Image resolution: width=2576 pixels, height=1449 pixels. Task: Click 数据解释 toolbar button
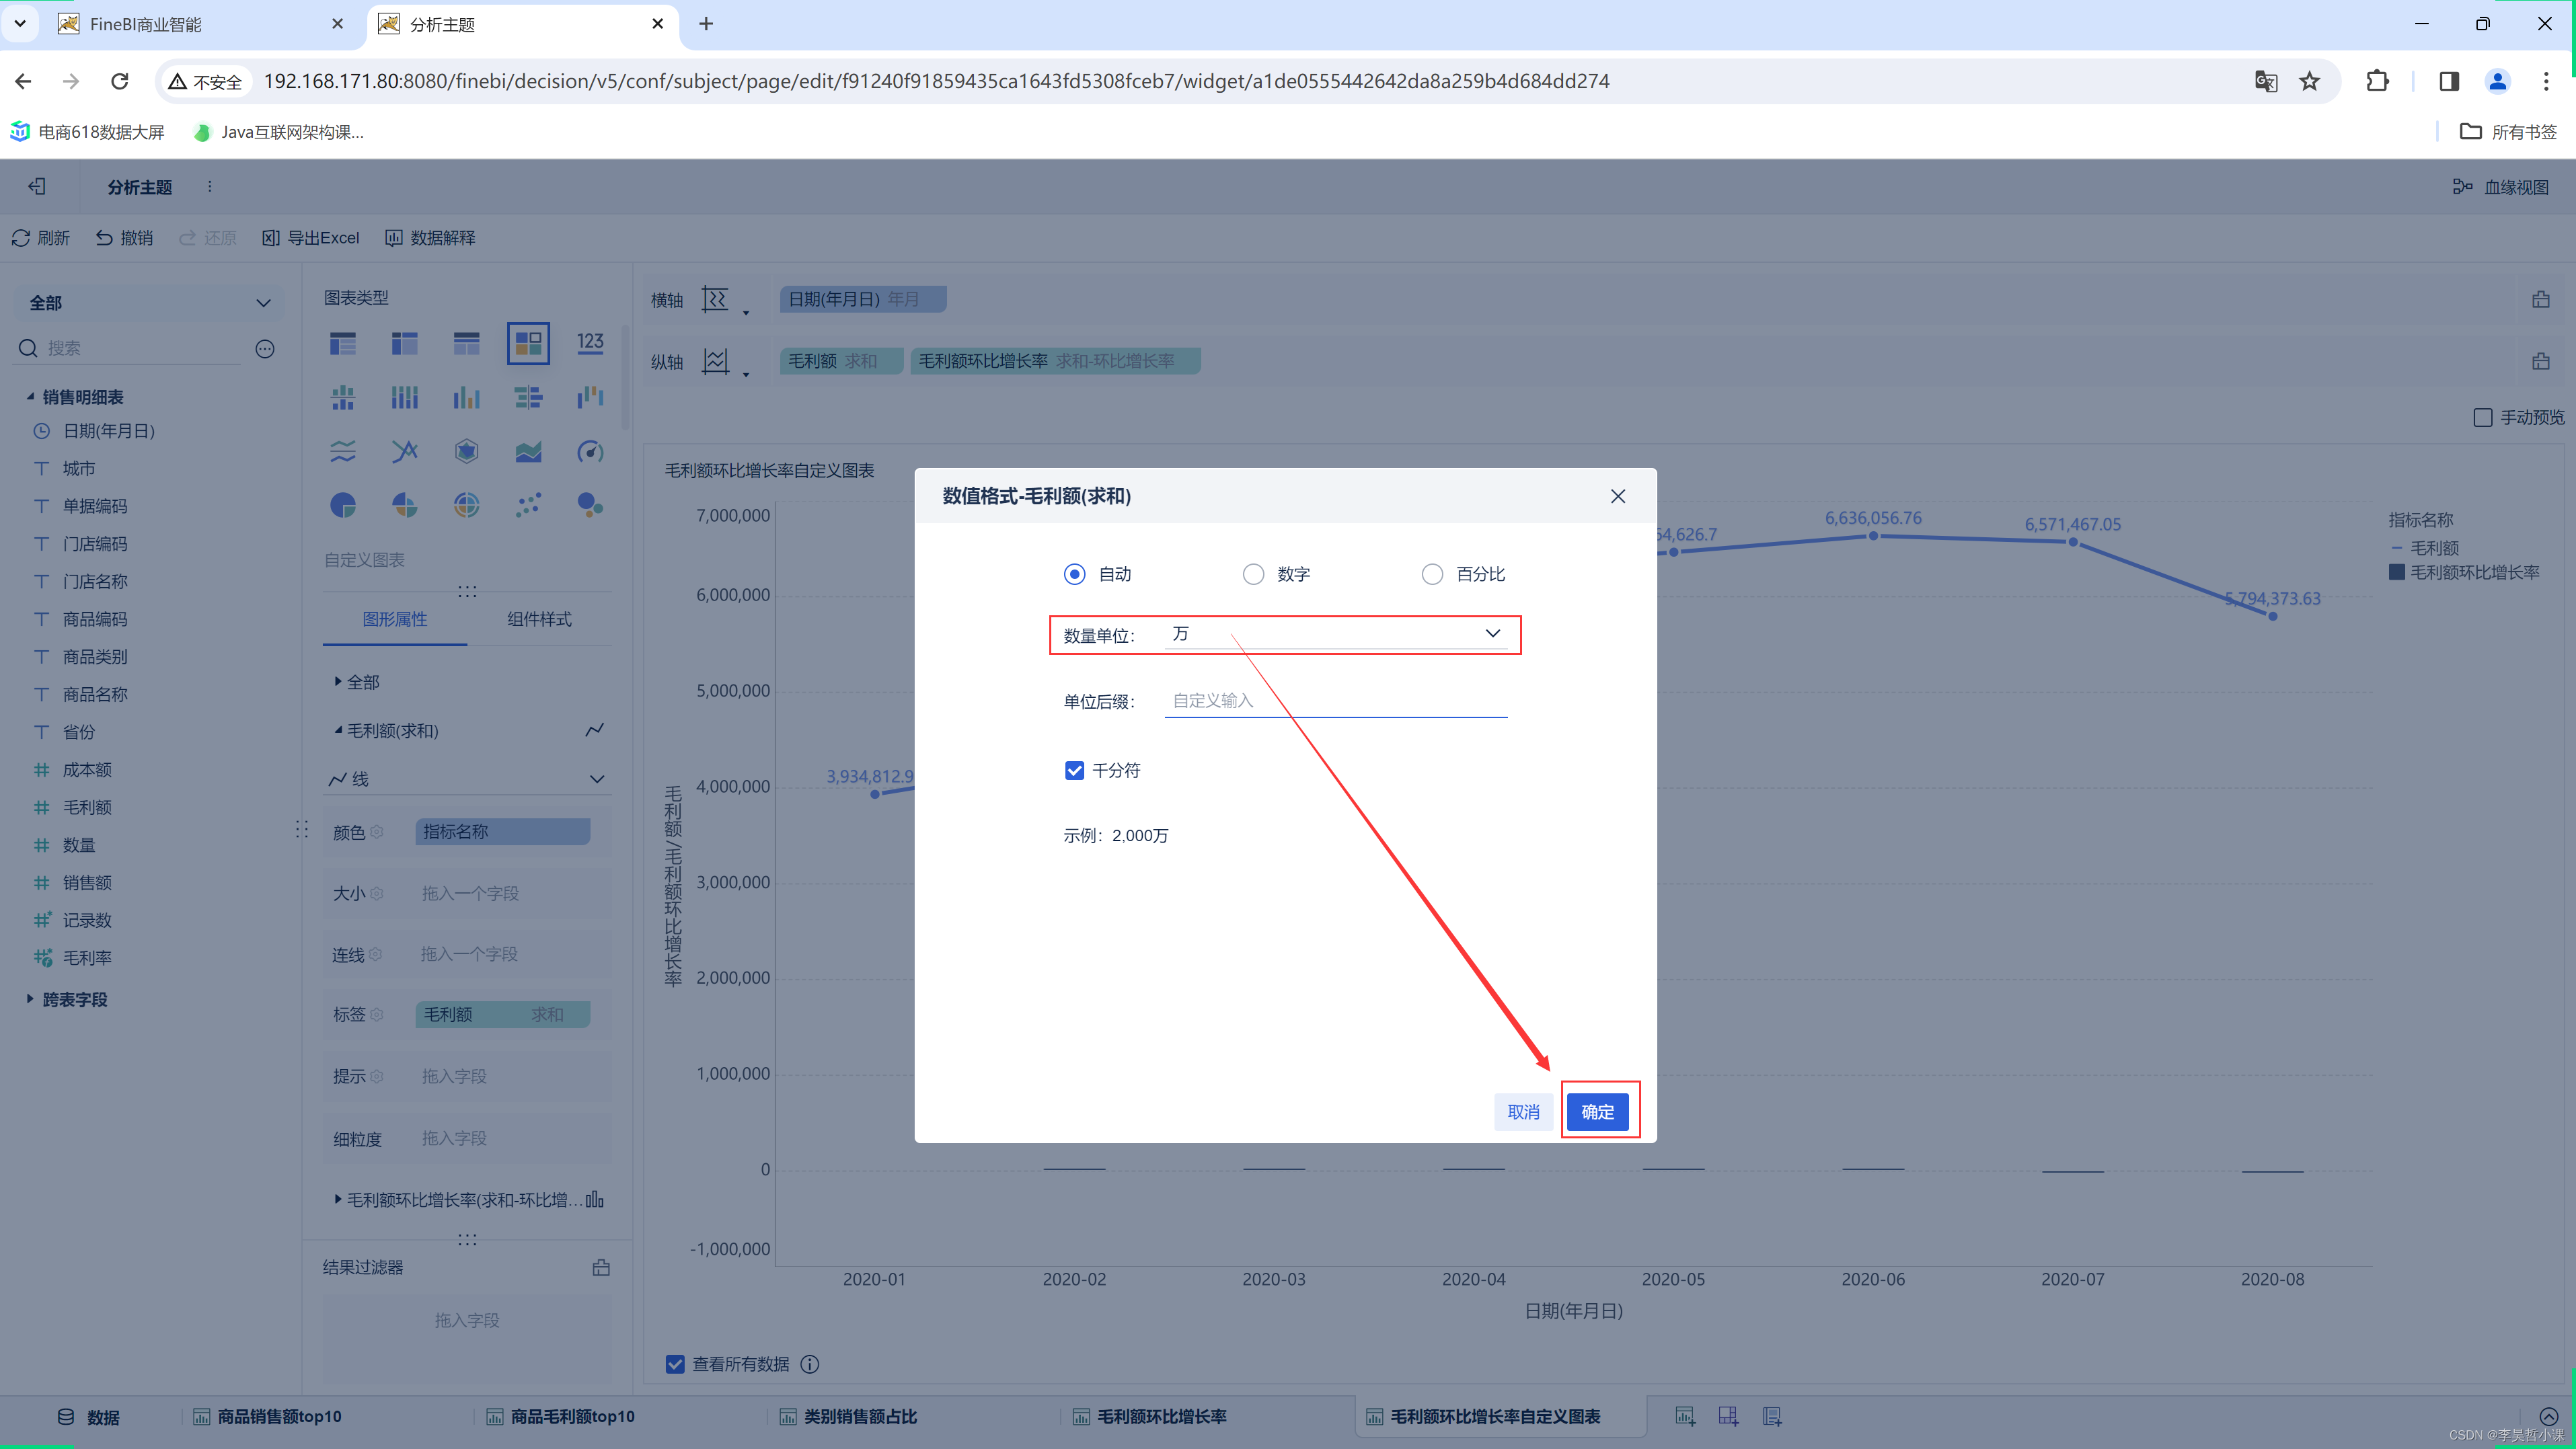[x=431, y=237]
